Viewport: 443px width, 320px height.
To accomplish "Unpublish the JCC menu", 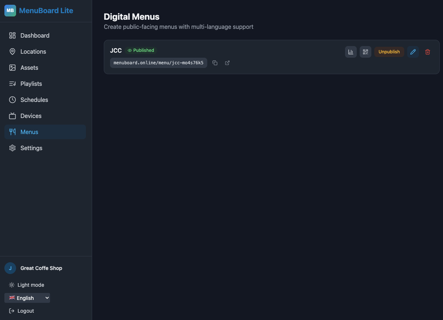I will (x=389, y=52).
